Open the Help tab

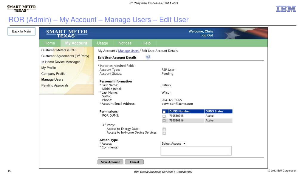pyautogui.click(x=146, y=43)
